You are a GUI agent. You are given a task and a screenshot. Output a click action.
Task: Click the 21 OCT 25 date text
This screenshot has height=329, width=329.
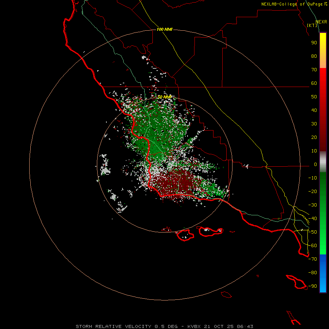coord(219,326)
